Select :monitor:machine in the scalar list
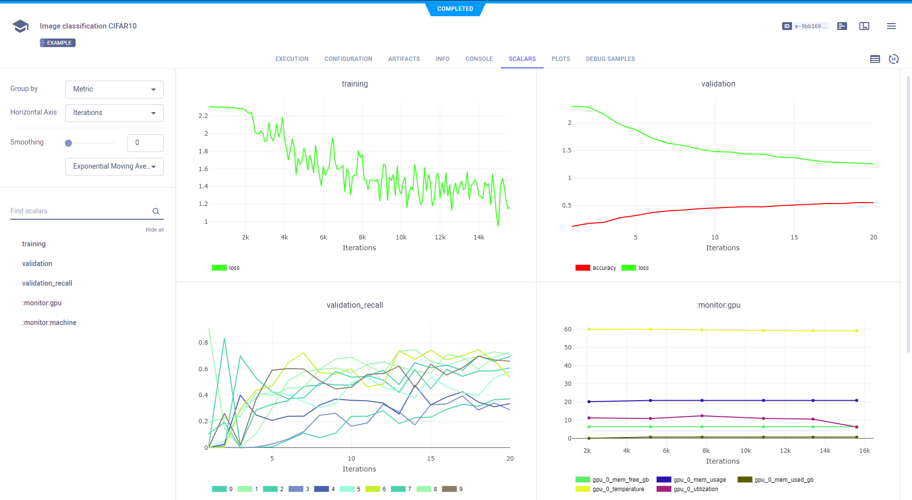 [49, 323]
